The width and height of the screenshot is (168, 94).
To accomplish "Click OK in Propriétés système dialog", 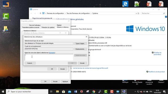I will point(45,81).
